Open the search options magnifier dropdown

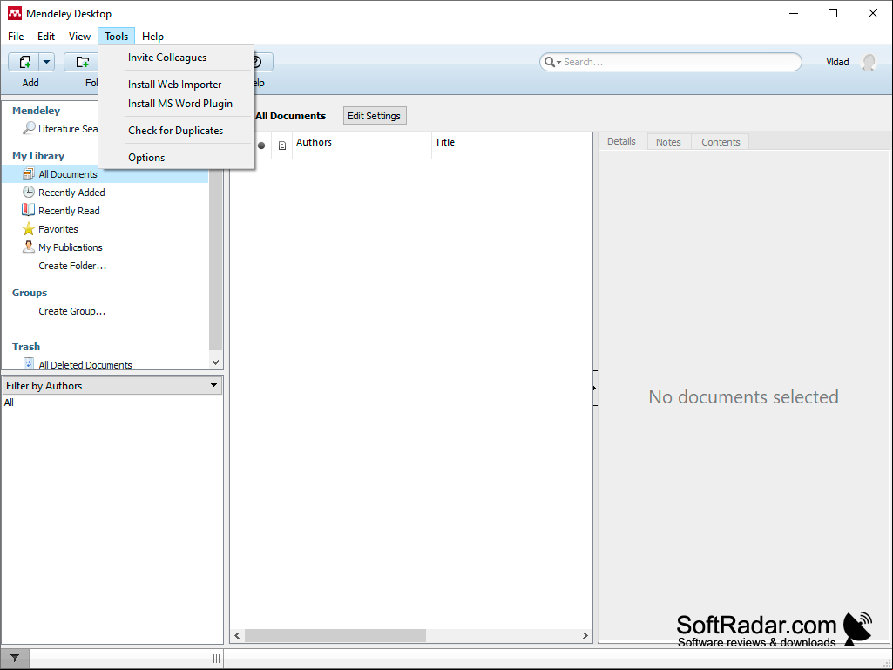[x=551, y=62]
